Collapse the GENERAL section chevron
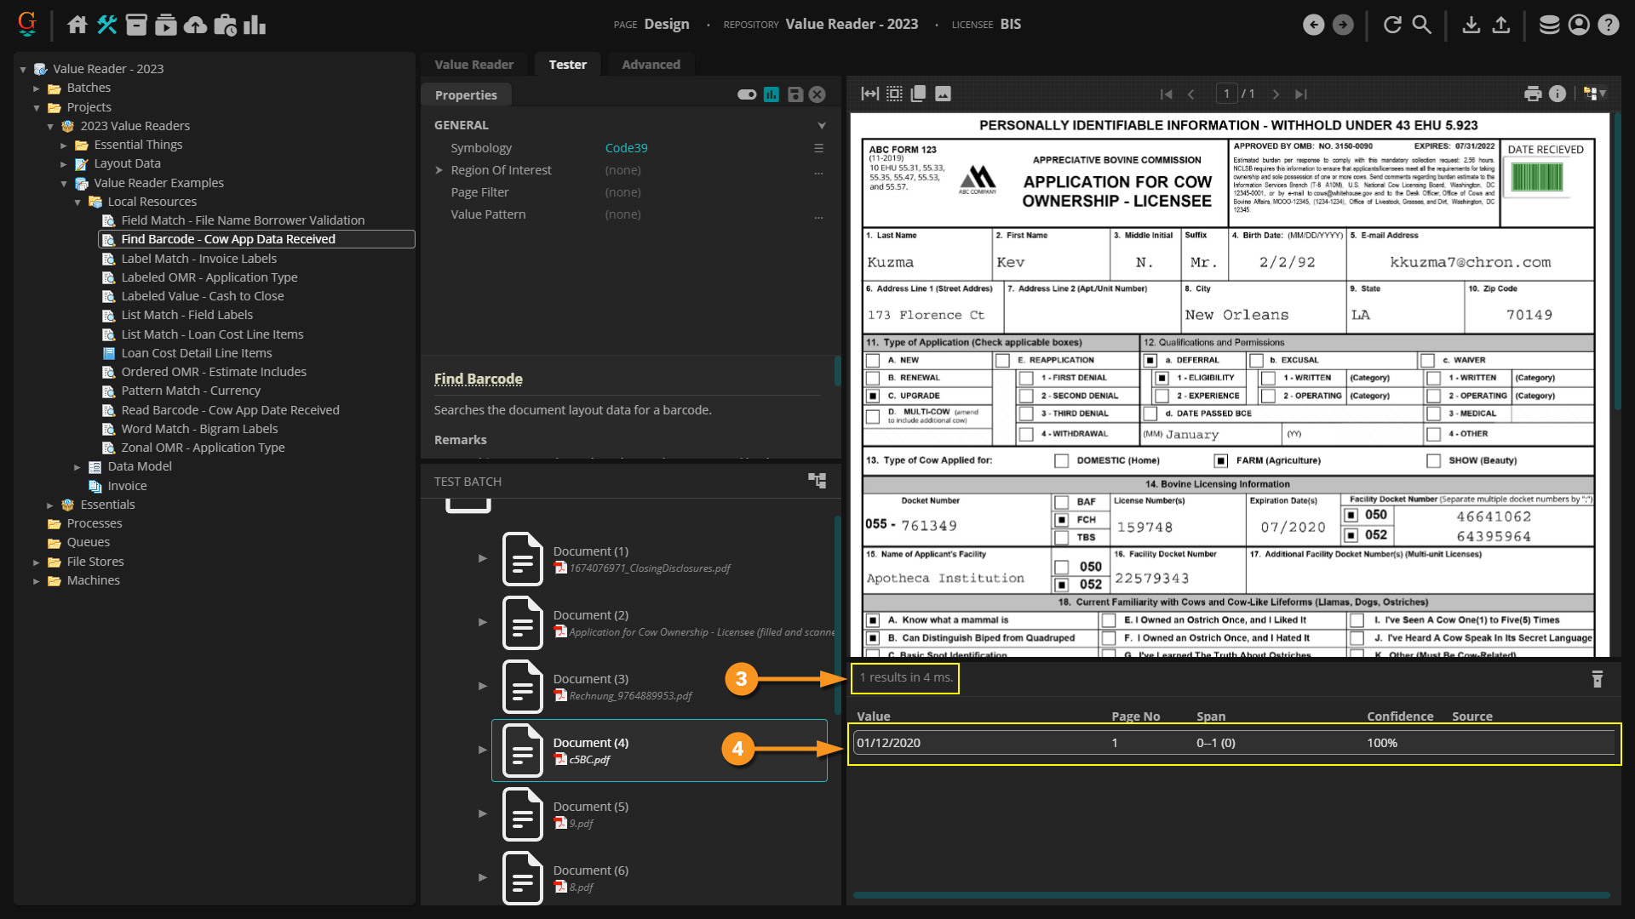This screenshot has height=919, width=1635. pyautogui.click(x=821, y=125)
